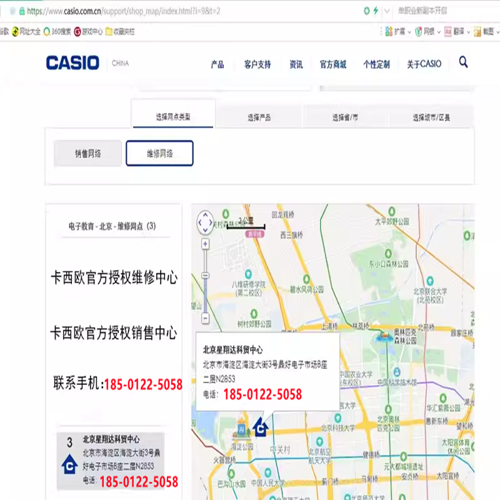The width and height of the screenshot is (500, 500).
Task: Select the 维修网络 button
Action: pyautogui.click(x=160, y=153)
